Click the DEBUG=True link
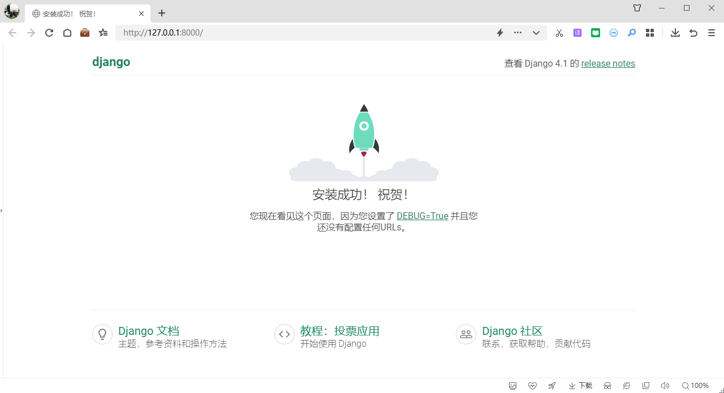Screen dimensions: 724x393 (x=423, y=216)
